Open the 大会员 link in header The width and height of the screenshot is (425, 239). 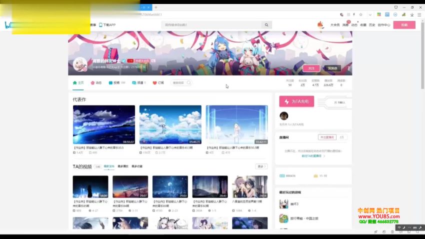coord(334,25)
